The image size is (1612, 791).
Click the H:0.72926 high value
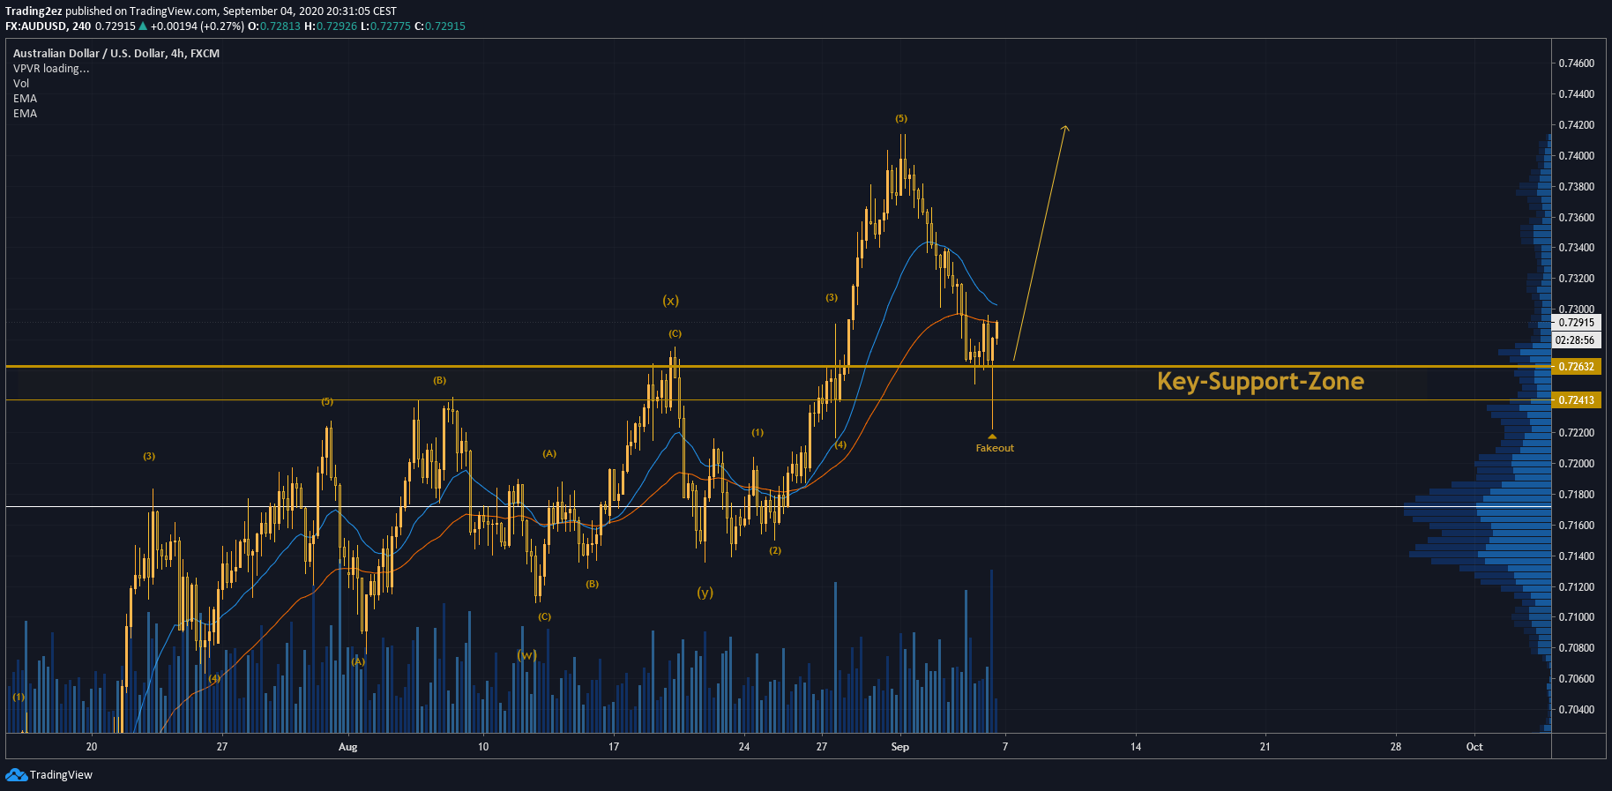click(x=331, y=26)
